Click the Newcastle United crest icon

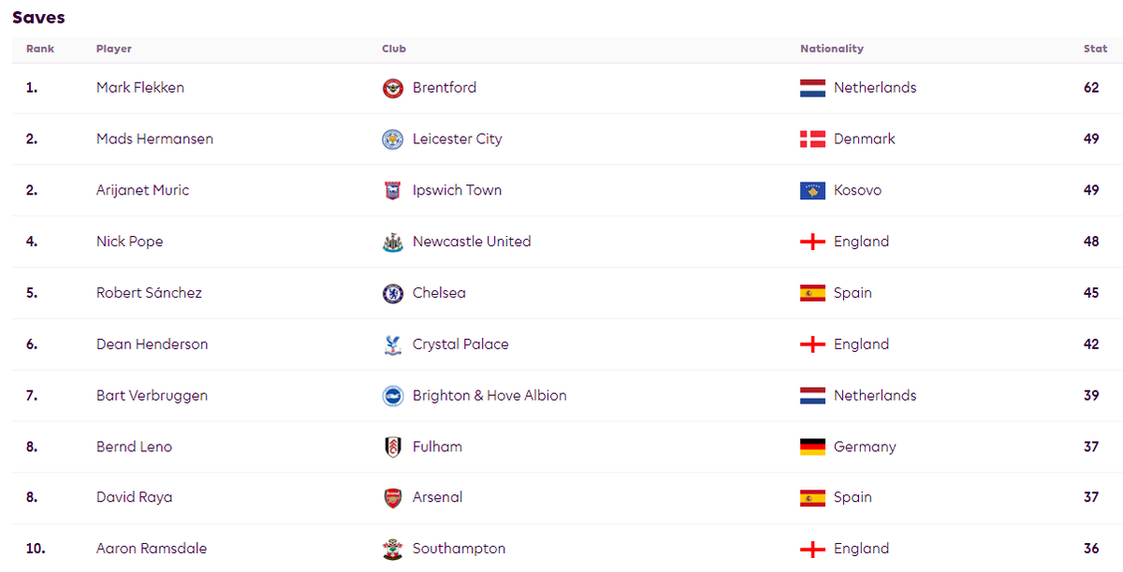click(393, 242)
